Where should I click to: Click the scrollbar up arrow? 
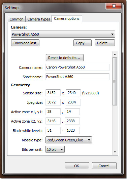(x=115, y=54)
